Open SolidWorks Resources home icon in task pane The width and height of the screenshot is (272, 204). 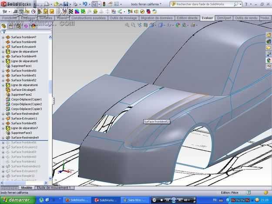(x=269, y=35)
